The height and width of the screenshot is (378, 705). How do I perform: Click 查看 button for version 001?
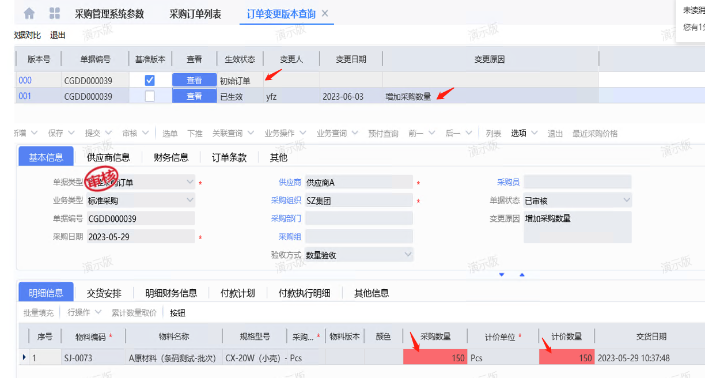[x=194, y=97]
